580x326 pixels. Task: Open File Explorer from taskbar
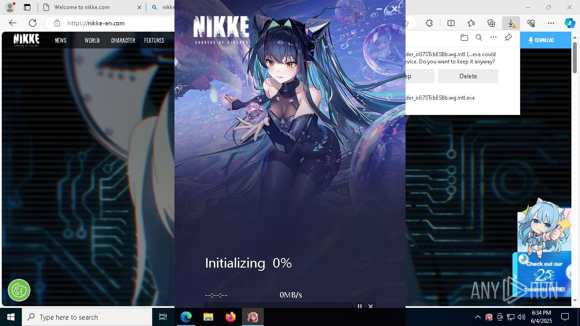click(208, 317)
